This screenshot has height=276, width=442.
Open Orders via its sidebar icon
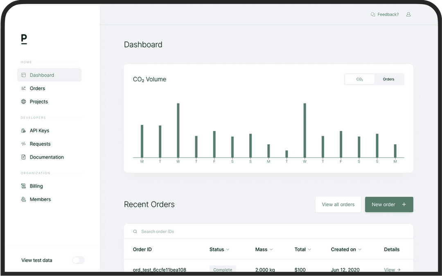[23, 88]
